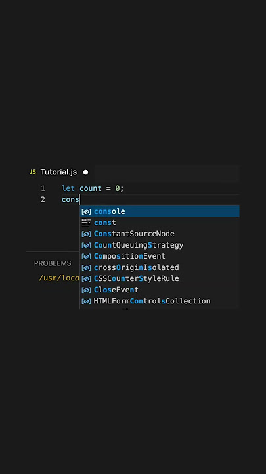The height and width of the screenshot is (474, 266).
Task: Click the icon next to CompositionEvent
Action: click(86, 256)
